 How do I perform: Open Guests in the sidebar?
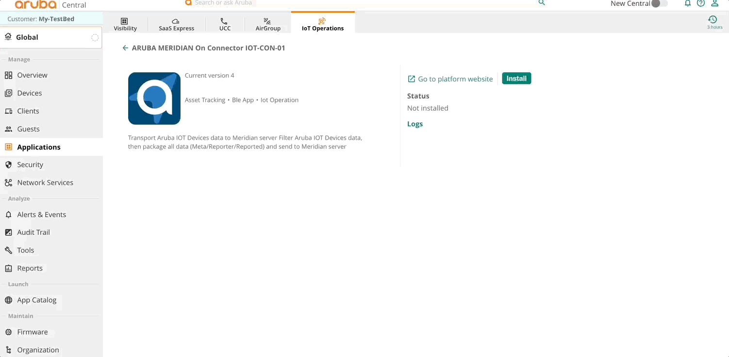pyautogui.click(x=51, y=129)
